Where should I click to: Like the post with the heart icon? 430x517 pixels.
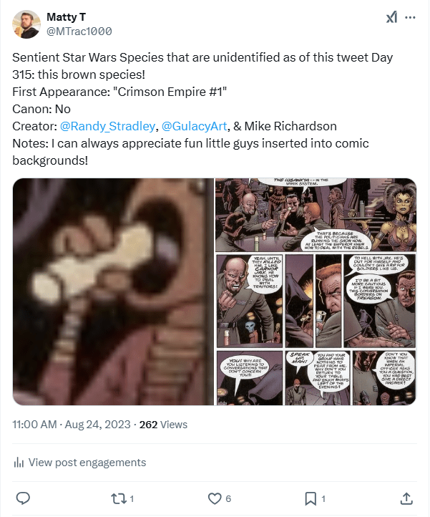point(213,498)
